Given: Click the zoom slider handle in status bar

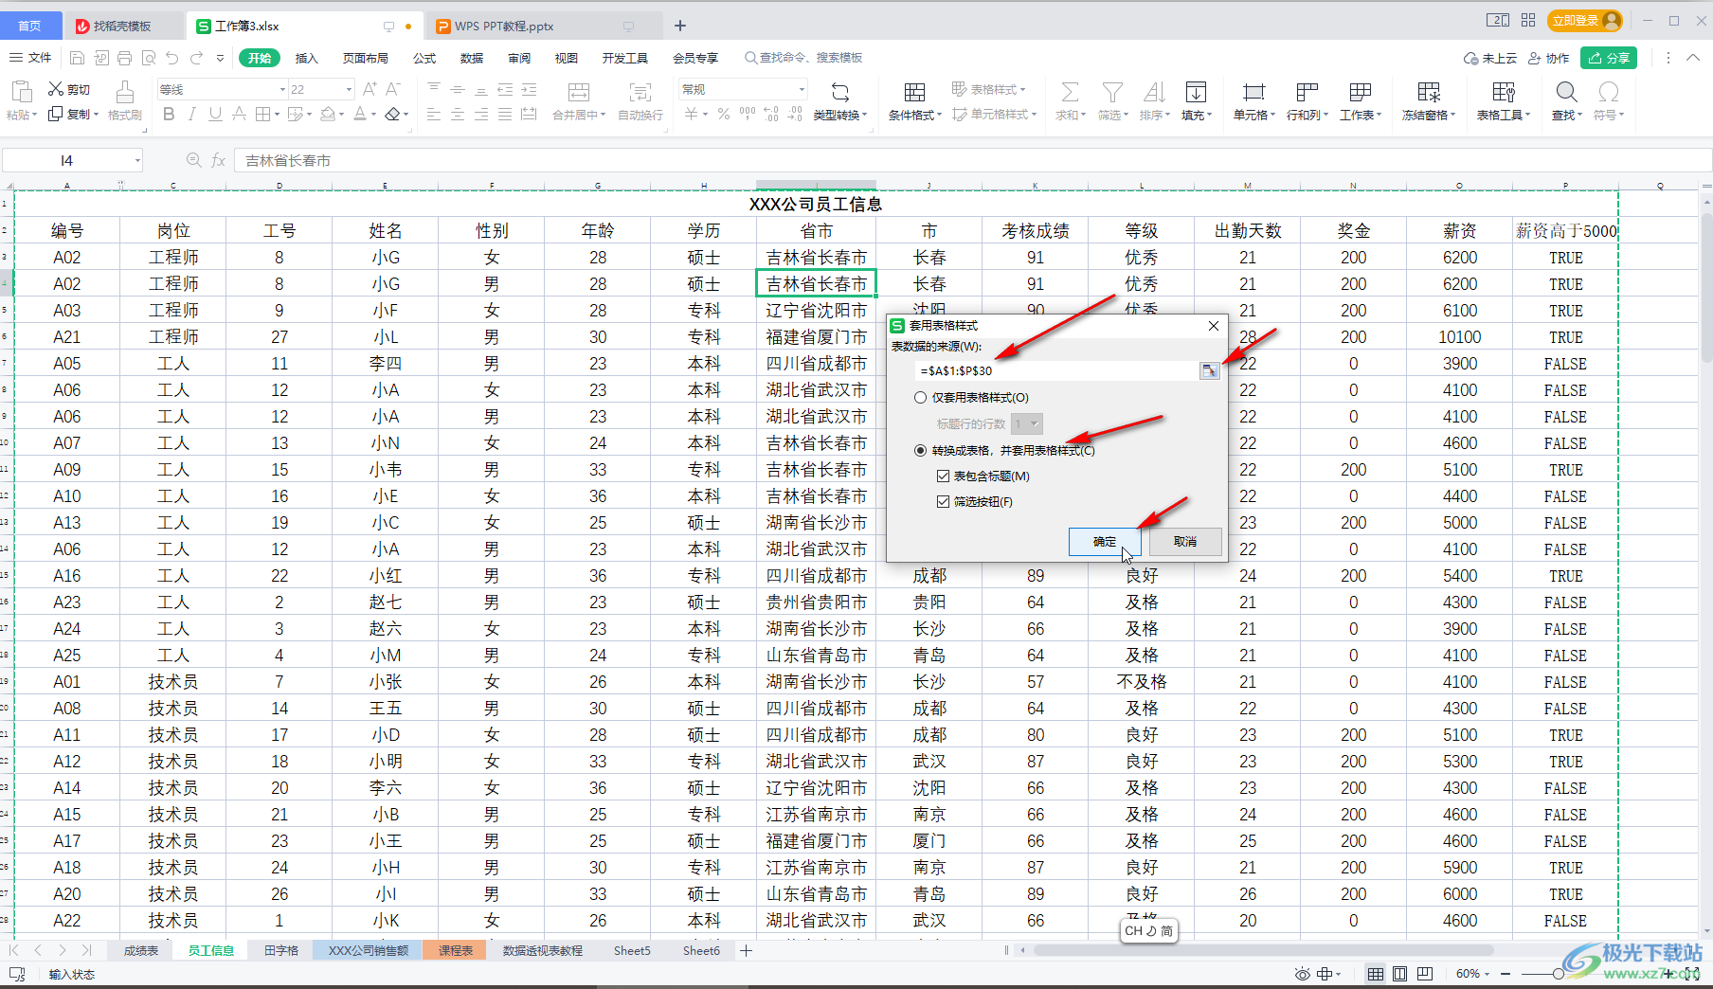Looking at the screenshot, I should [x=1558, y=974].
